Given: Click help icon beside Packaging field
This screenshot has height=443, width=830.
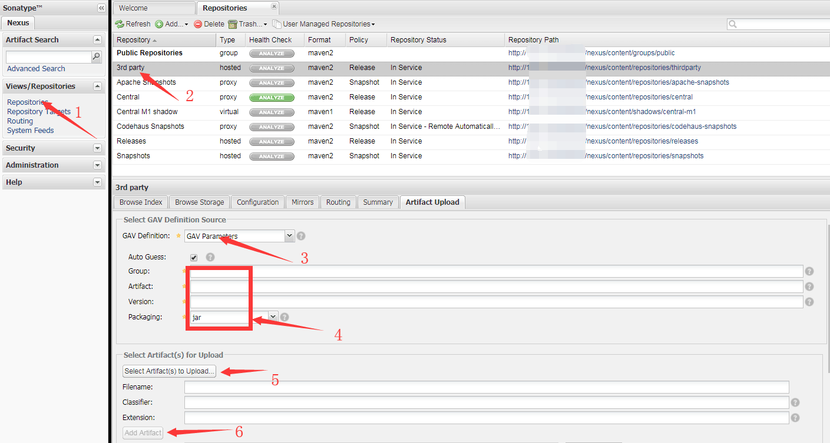Looking at the screenshot, I should pos(285,317).
